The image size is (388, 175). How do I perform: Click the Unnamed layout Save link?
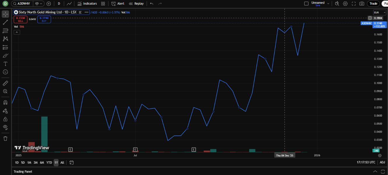coord(318,6)
